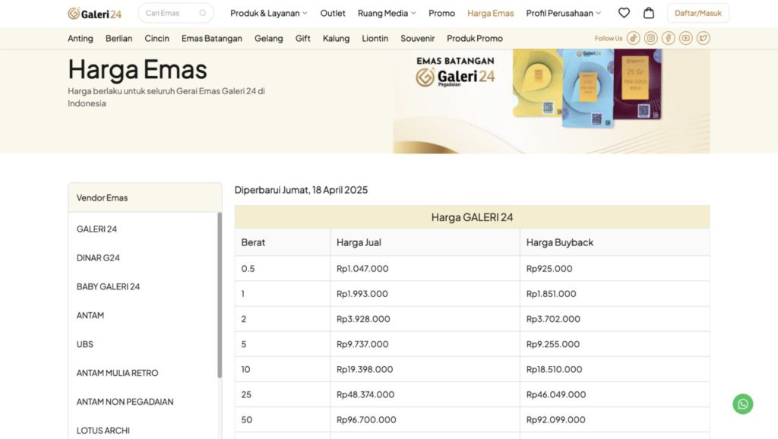The image size is (778, 439).
Task: Click buyback value Rp46.049.000
Action: point(555,395)
